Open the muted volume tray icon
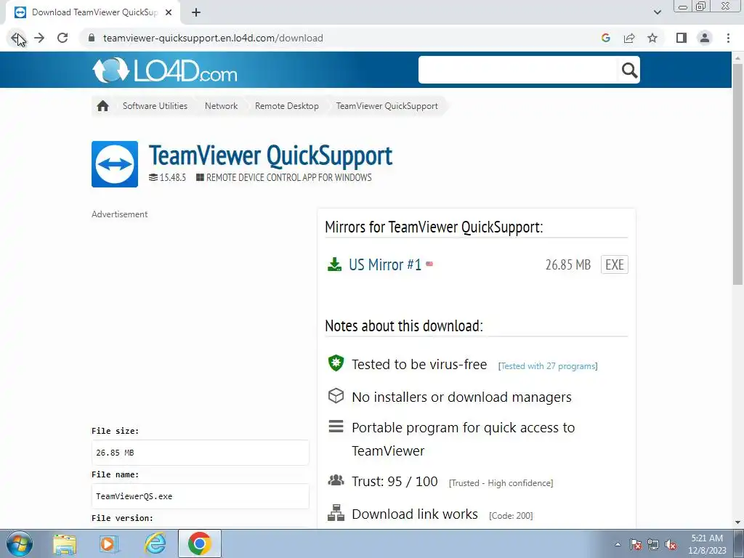This screenshot has width=744, height=558. tap(671, 544)
